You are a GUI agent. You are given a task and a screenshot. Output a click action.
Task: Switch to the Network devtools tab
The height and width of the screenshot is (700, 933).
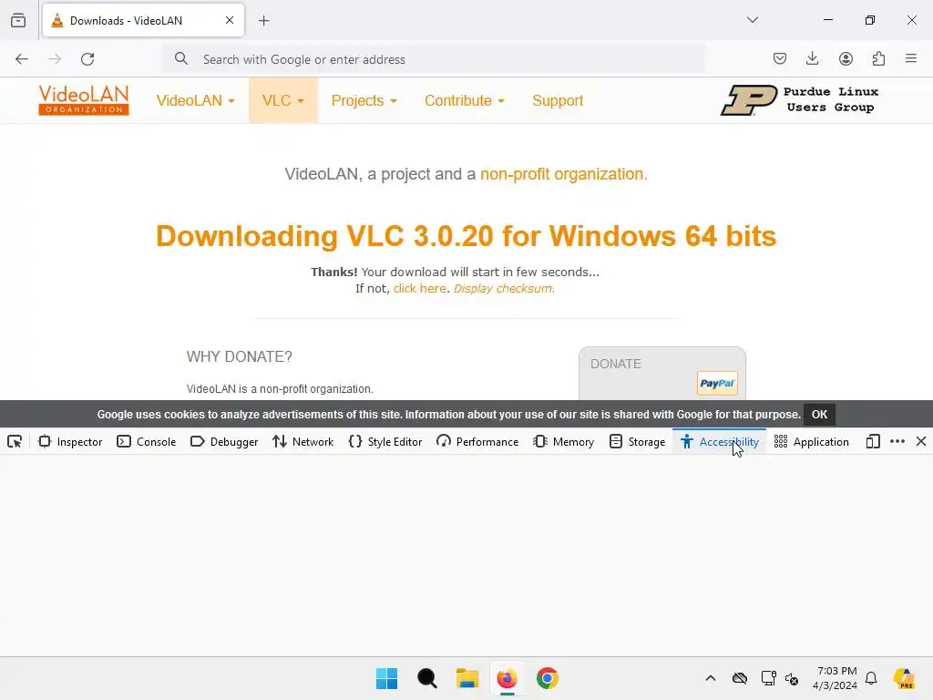click(x=302, y=442)
